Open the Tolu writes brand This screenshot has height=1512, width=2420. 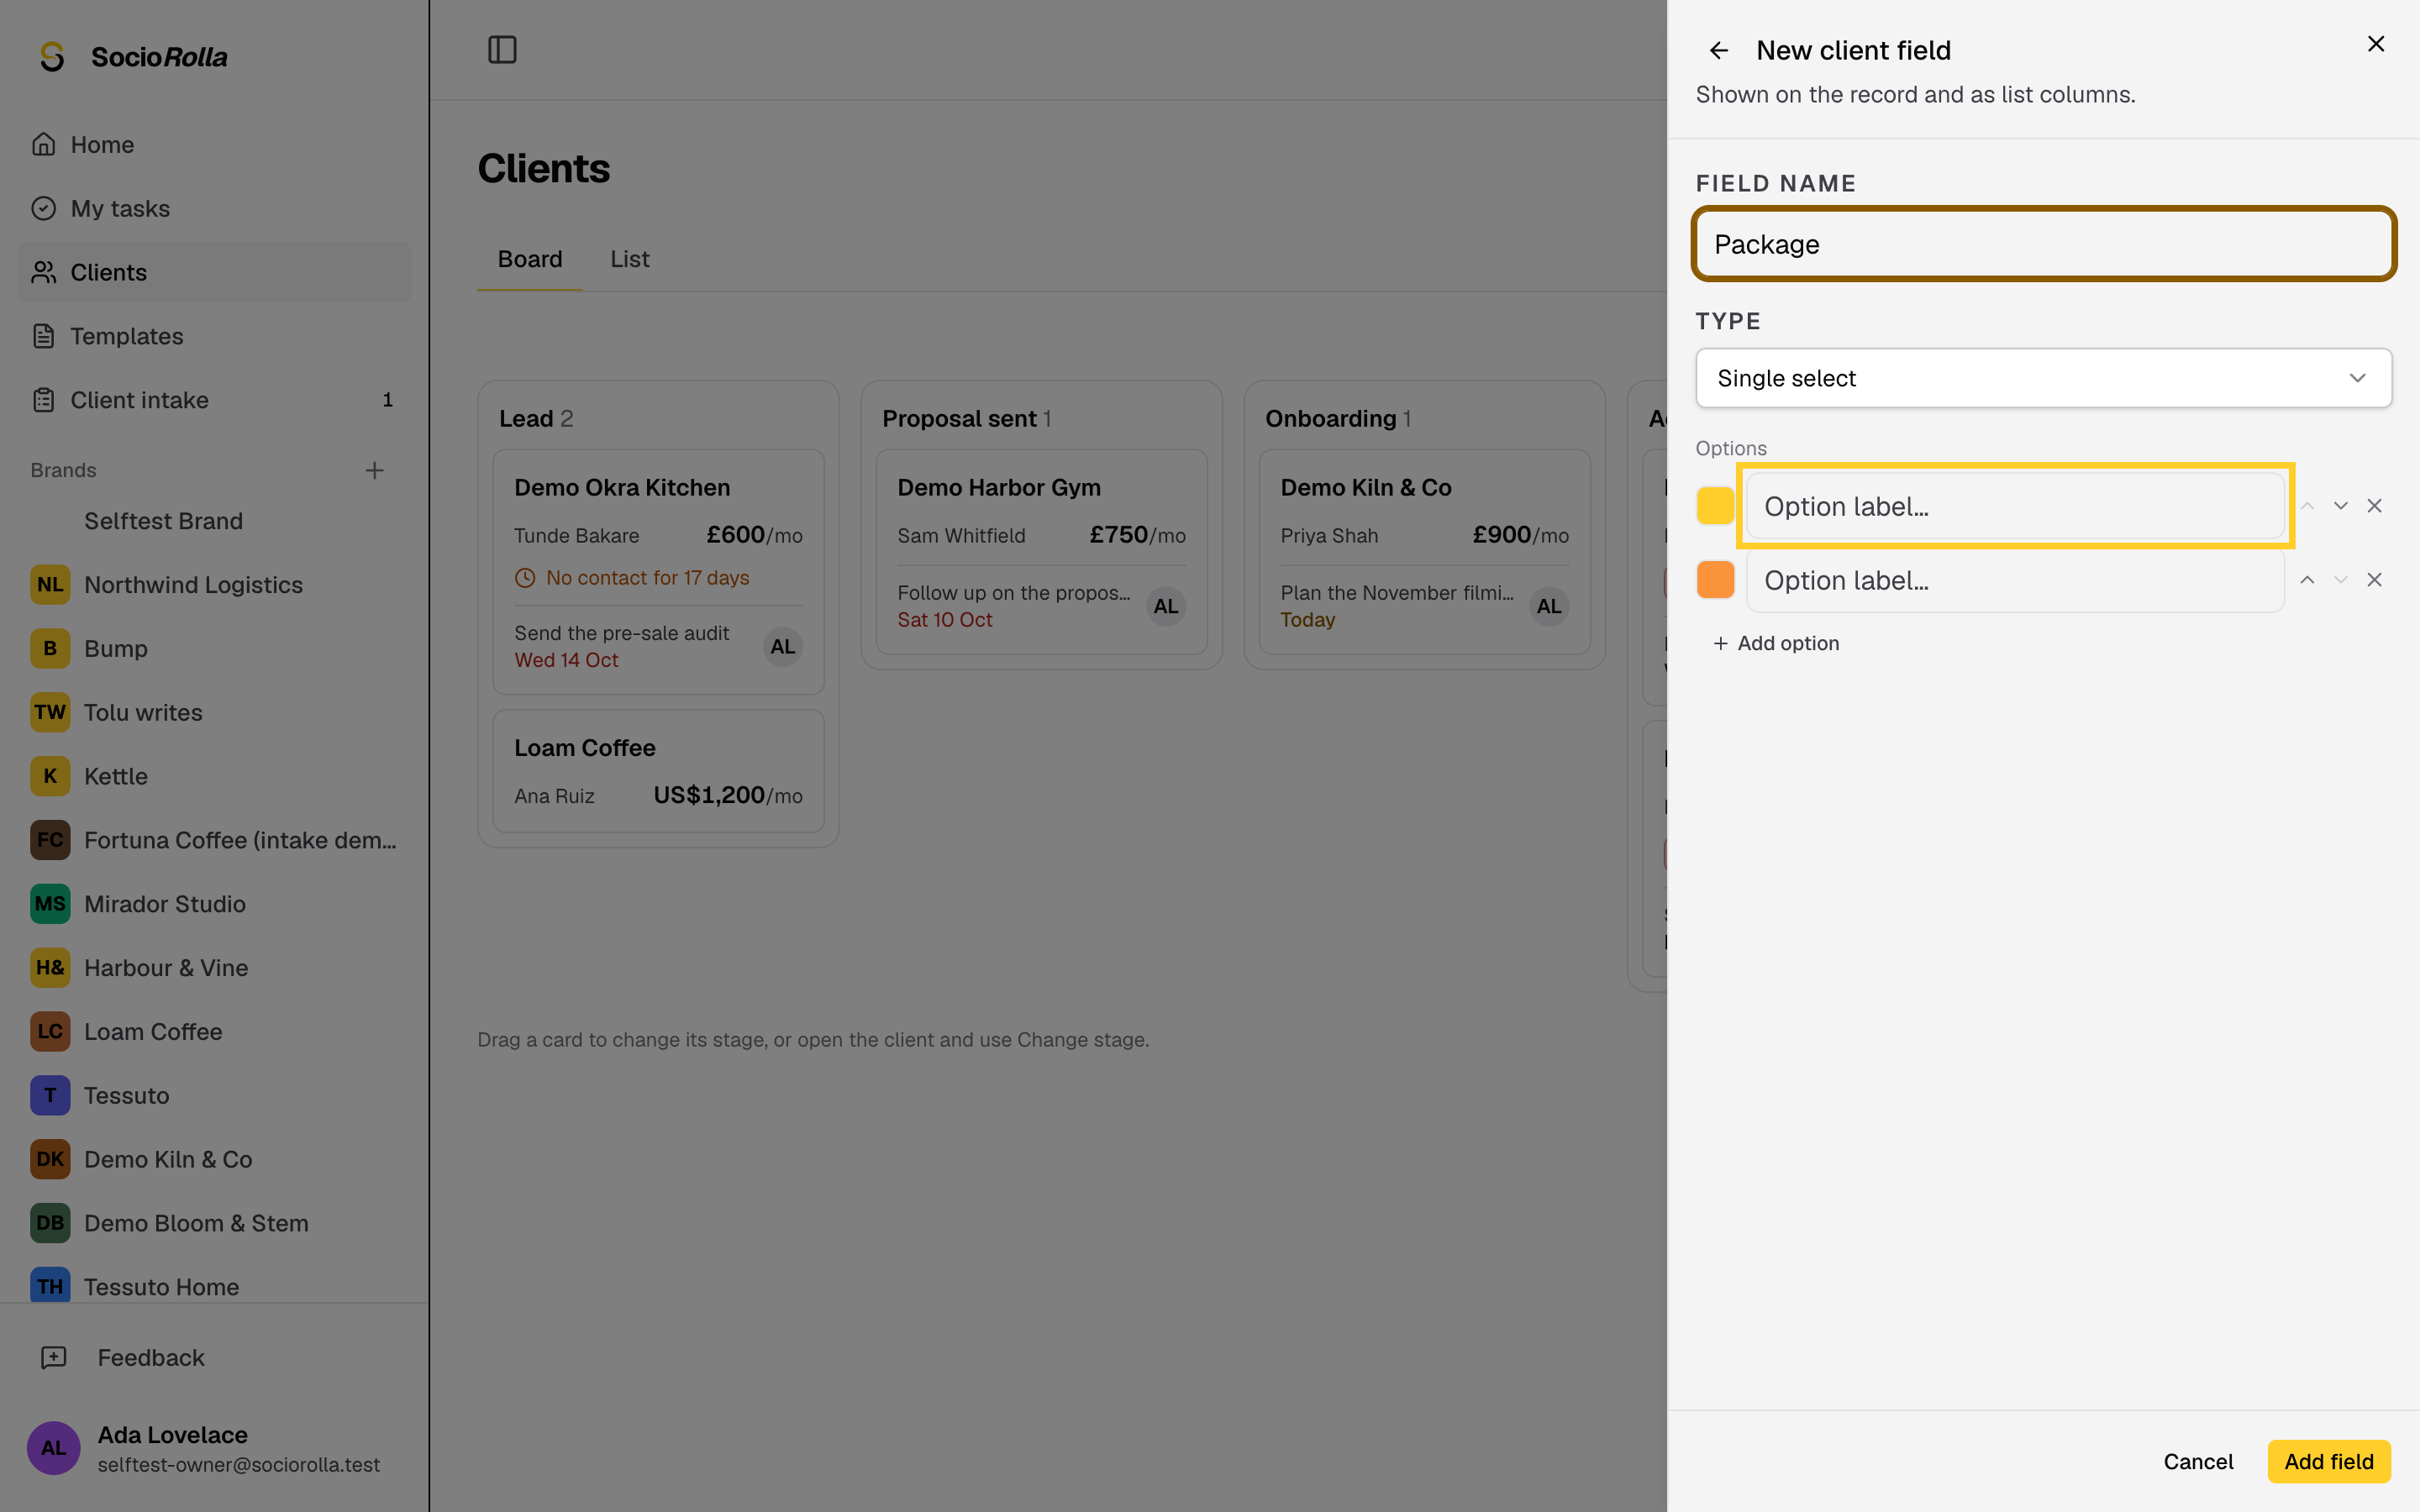[214, 713]
